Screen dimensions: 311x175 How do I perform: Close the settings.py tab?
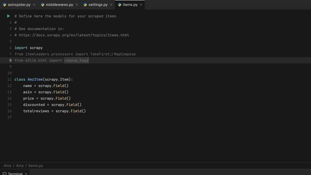[x=111, y=4]
